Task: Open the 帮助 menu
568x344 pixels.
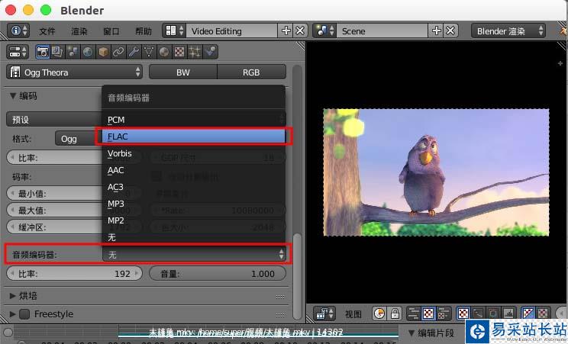Action: [x=144, y=31]
